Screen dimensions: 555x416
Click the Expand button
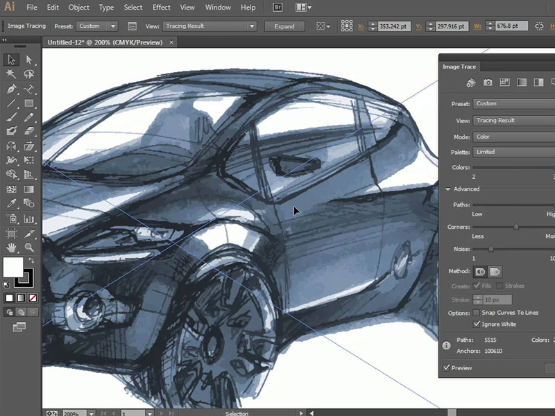tap(284, 26)
